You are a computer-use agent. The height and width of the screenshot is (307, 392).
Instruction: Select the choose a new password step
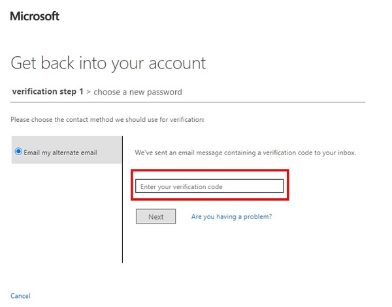pos(138,92)
